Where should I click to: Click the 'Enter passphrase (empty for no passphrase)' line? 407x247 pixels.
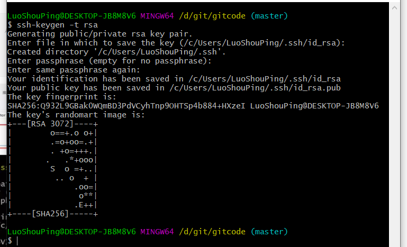pyautogui.click(x=109, y=61)
